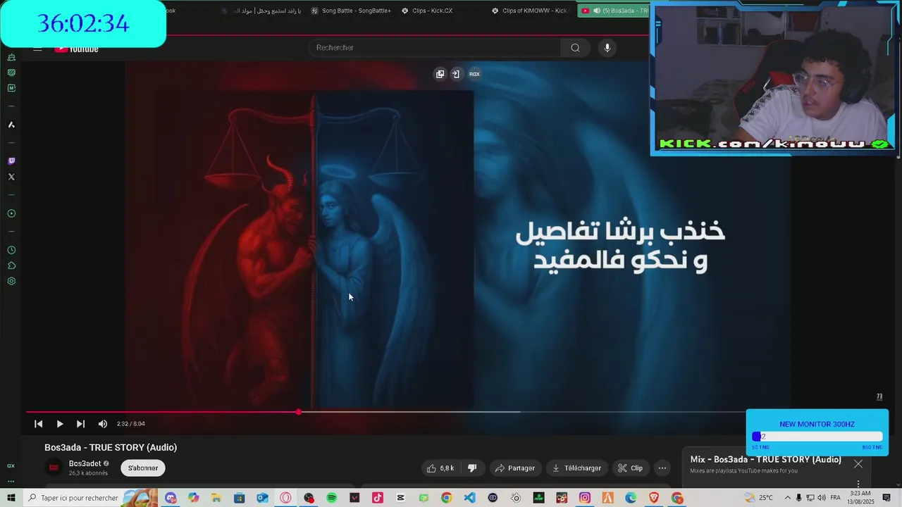Open the sidebar Settings gear
902x507 pixels.
pyautogui.click(x=11, y=281)
